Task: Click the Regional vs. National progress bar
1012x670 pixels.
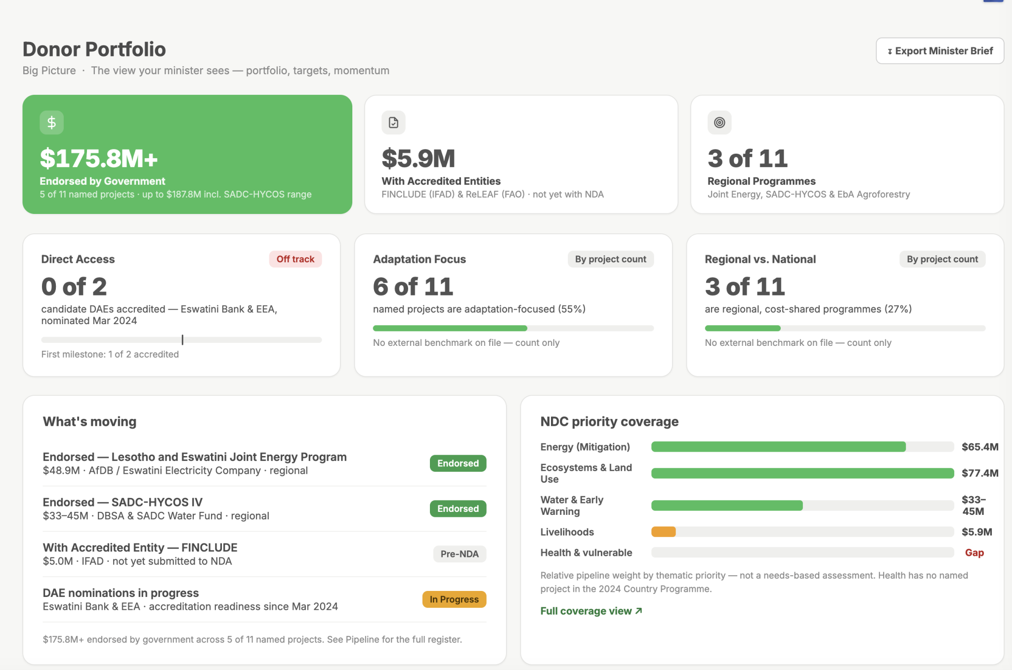Action: (845, 328)
